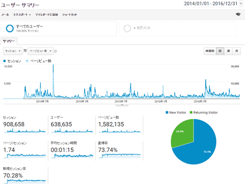This screenshot has width=245, height=184.
Task: Click the ユーザー sparkline chart
Action: point(72,131)
